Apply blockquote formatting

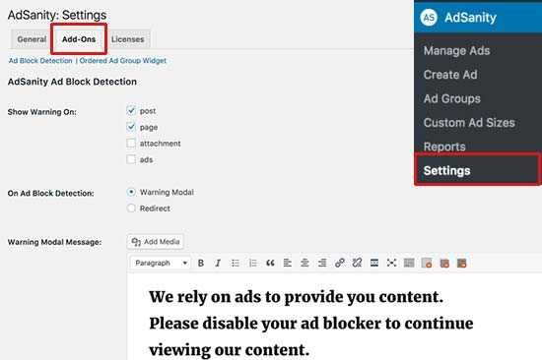[270, 263]
